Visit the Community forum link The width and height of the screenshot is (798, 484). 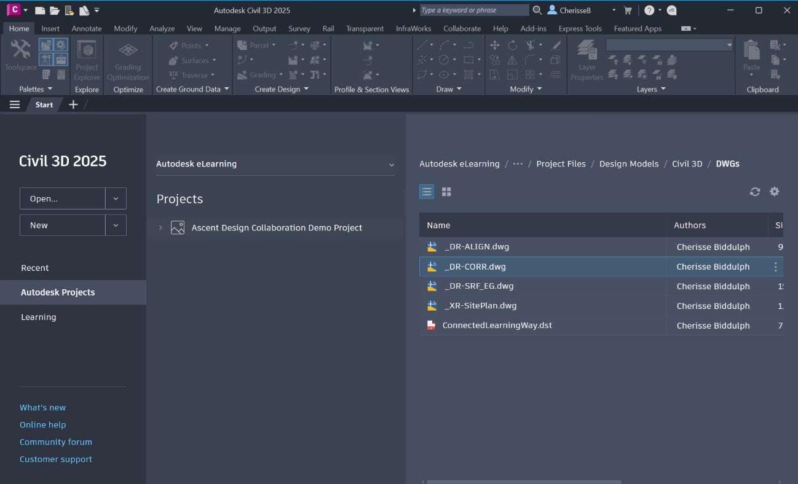(x=56, y=442)
